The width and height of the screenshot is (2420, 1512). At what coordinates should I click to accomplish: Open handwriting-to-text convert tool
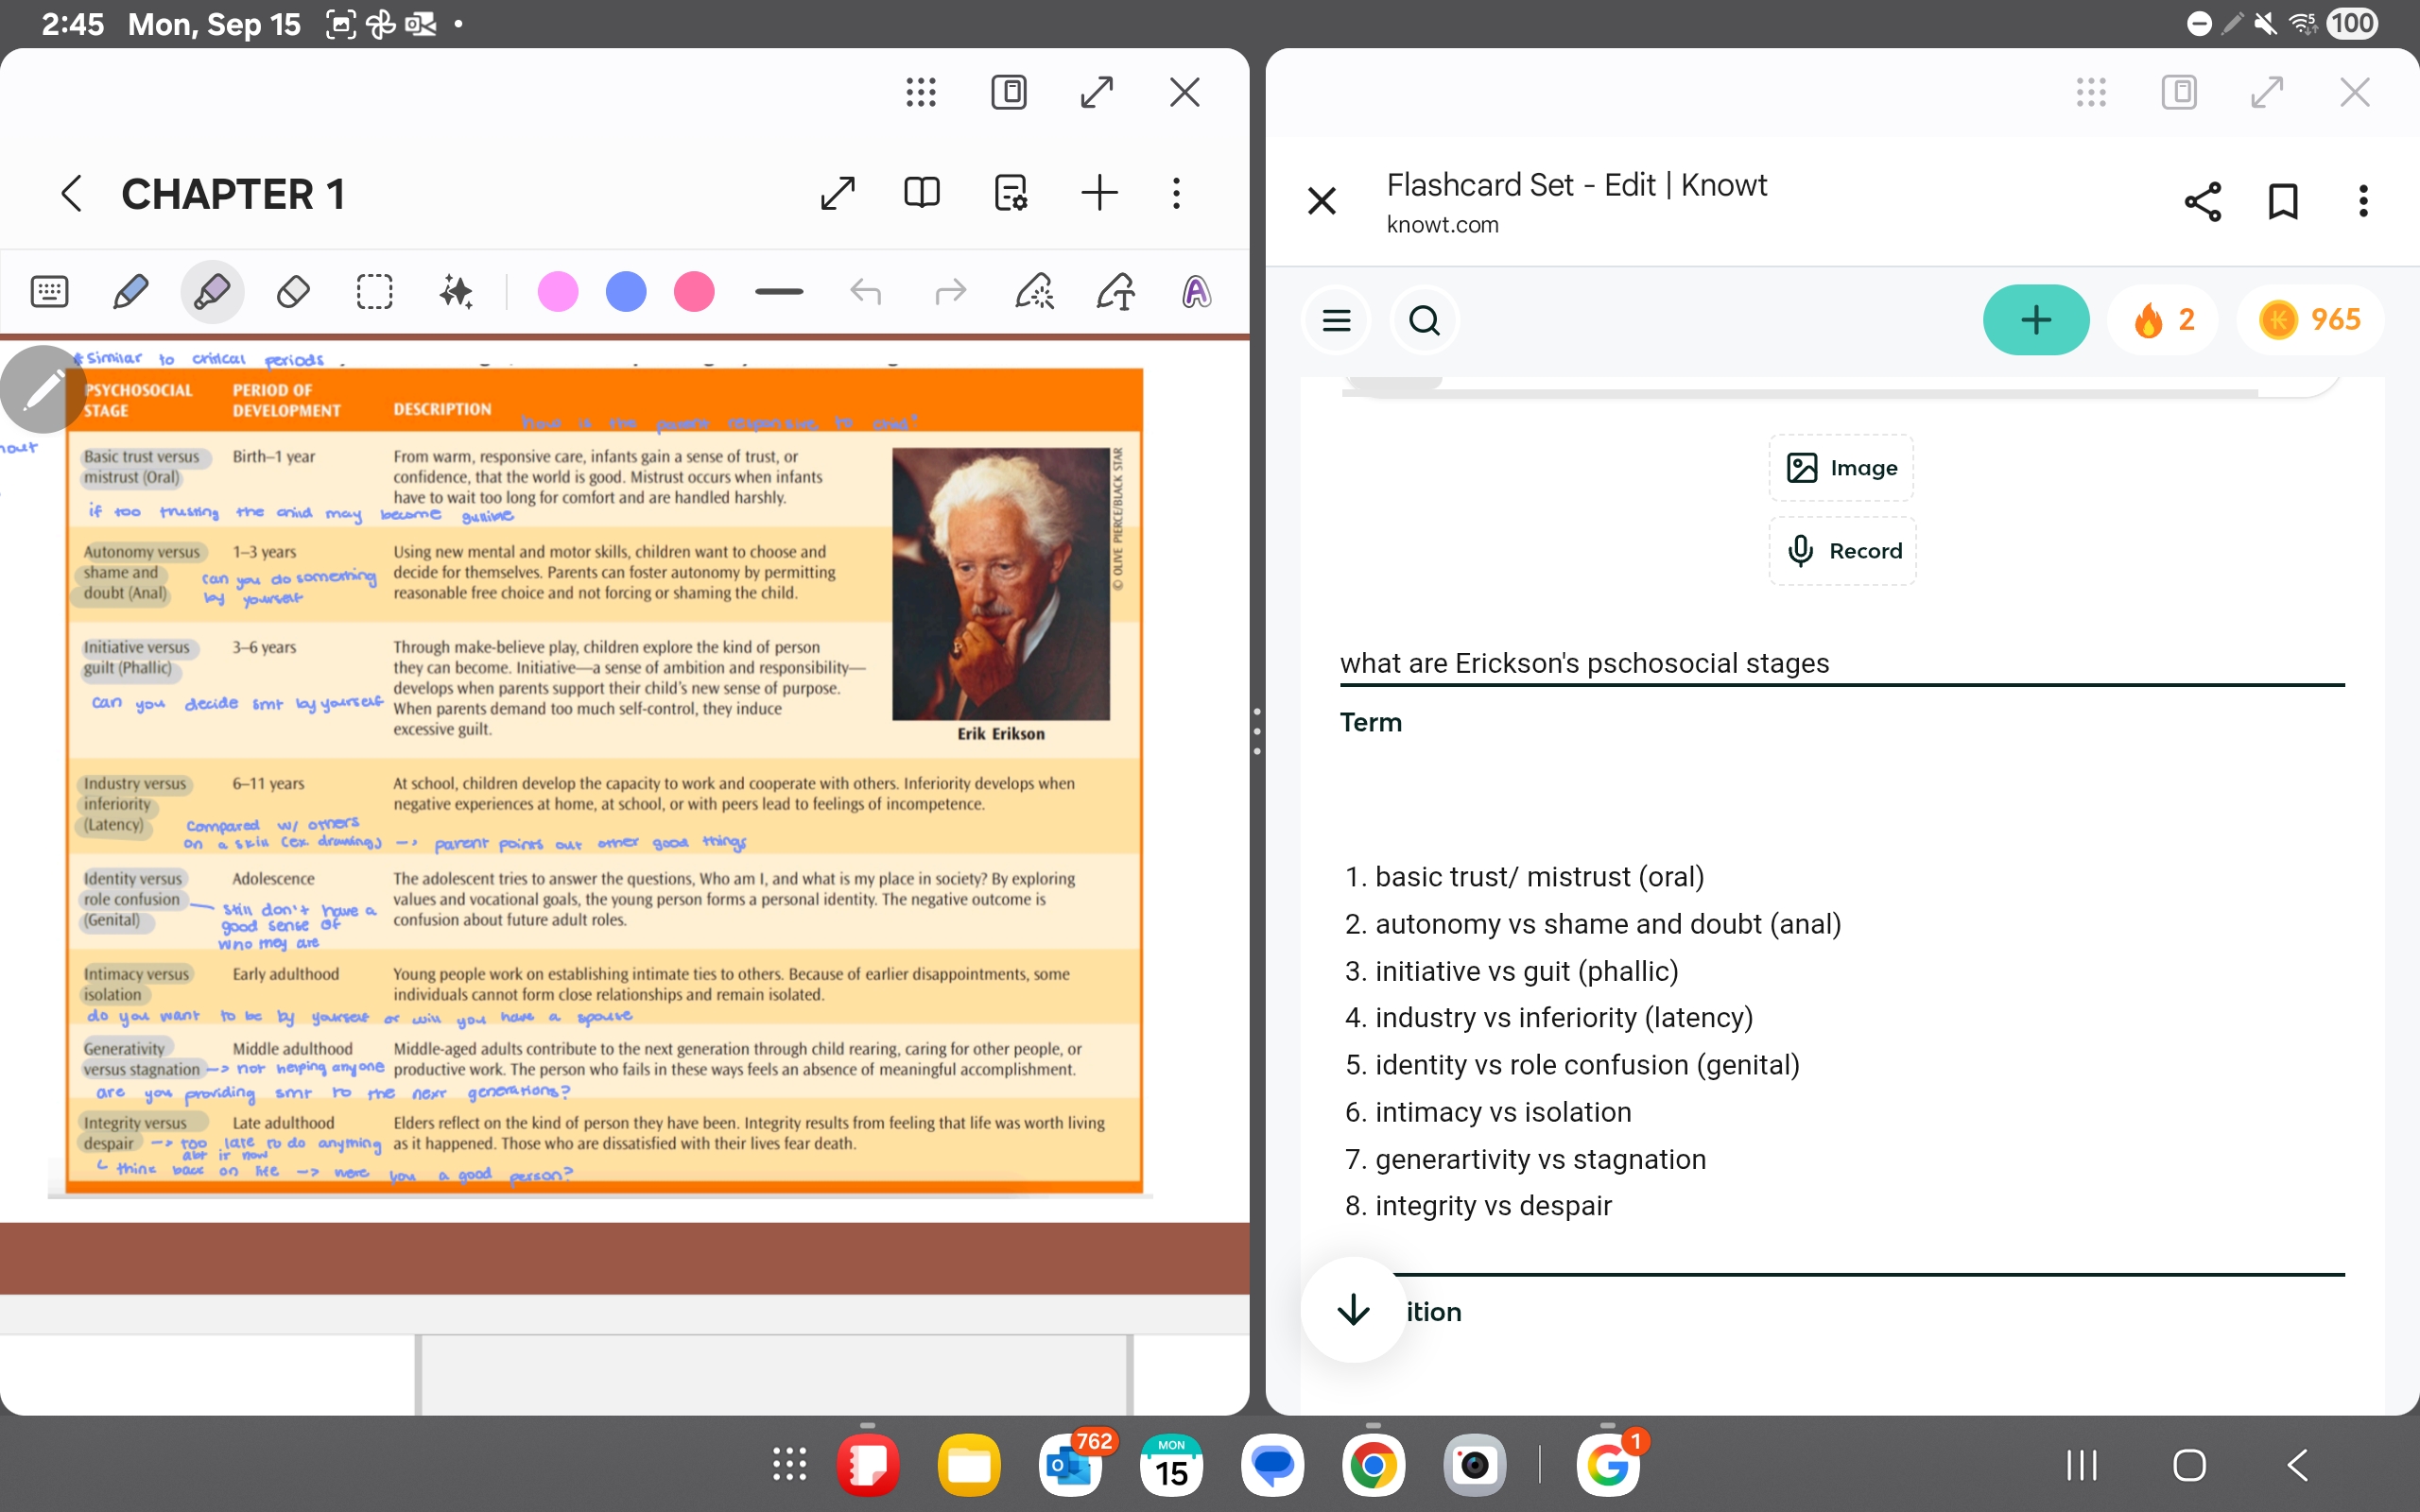pos(1116,292)
